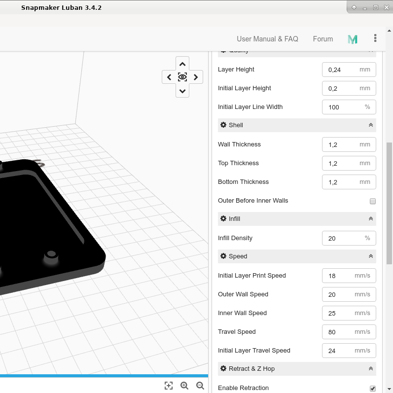This screenshot has height=393, width=393.
Task: Open the Forum link
Action: (323, 39)
